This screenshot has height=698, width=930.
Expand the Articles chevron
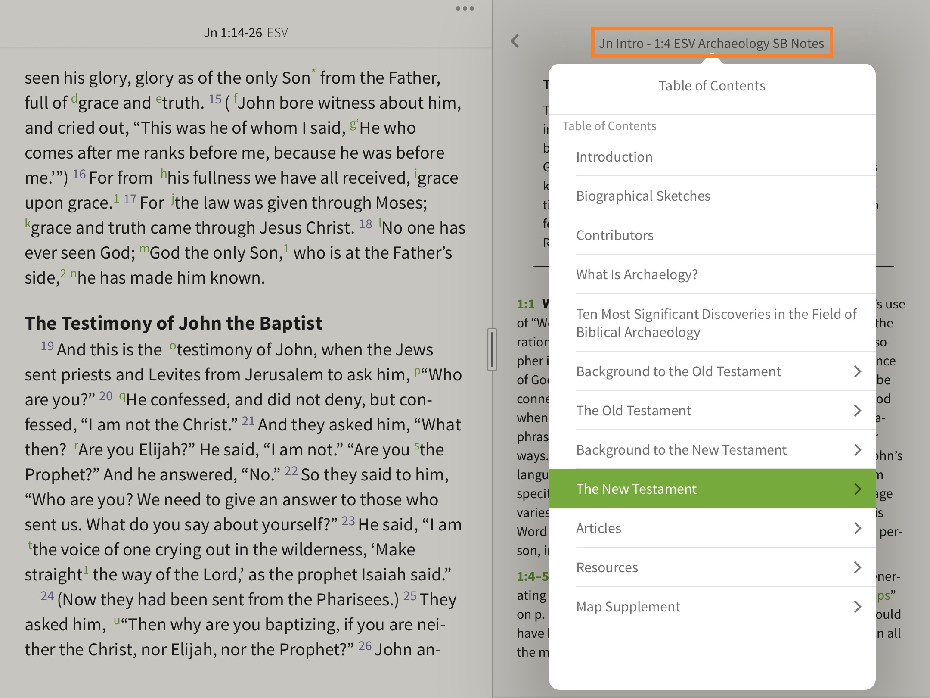tap(858, 528)
